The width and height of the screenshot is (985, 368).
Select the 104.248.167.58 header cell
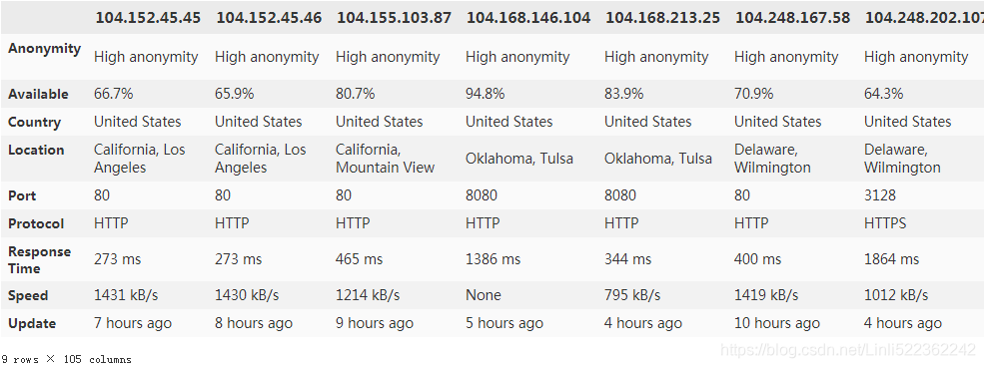792,18
